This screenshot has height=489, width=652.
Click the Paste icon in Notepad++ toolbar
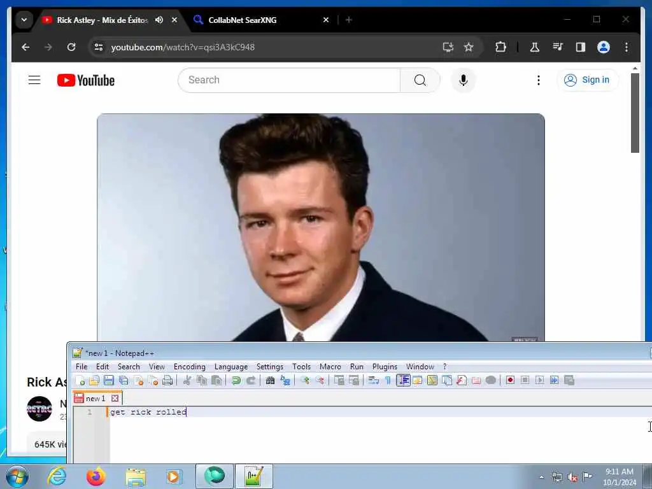click(216, 380)
